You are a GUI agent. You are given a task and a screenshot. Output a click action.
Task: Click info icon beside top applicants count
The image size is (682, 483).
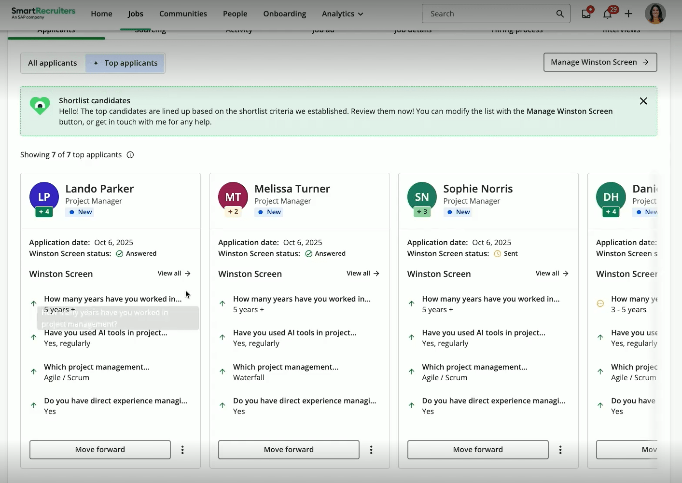pos(130,155)
